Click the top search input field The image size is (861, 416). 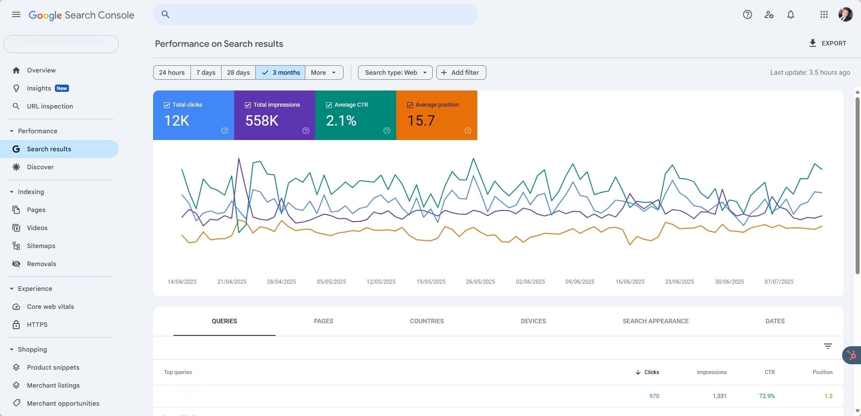(314, 14)
